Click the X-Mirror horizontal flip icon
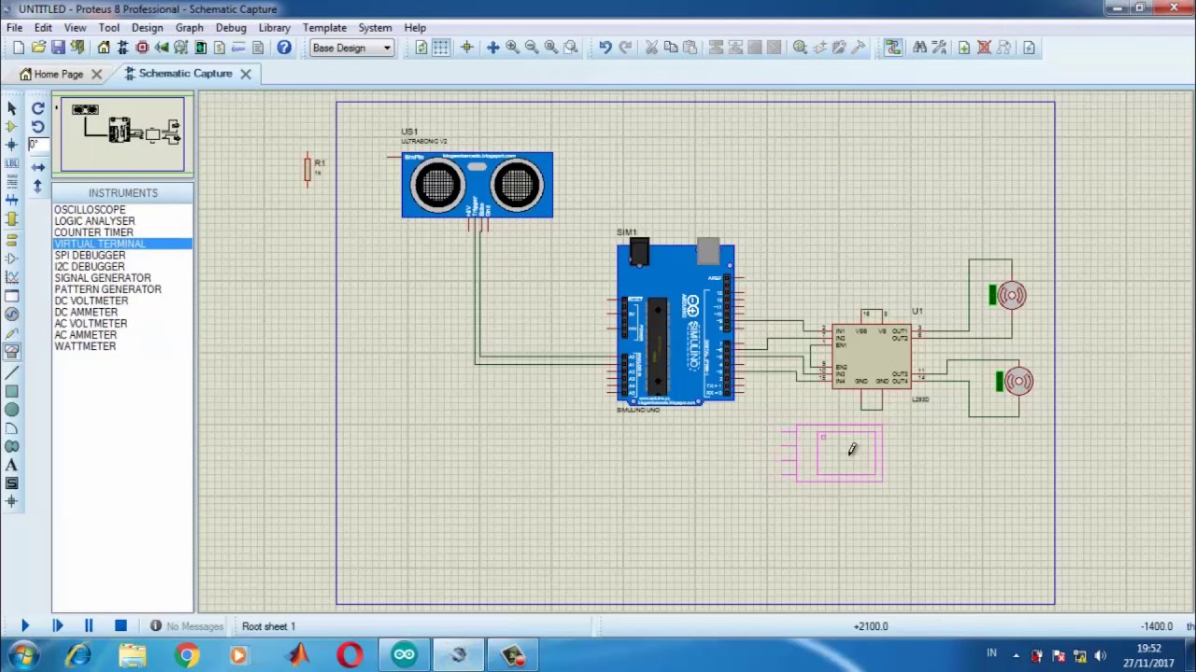Image resolution: width=1196 pixels, height=672 pixels. coord(38,167)
